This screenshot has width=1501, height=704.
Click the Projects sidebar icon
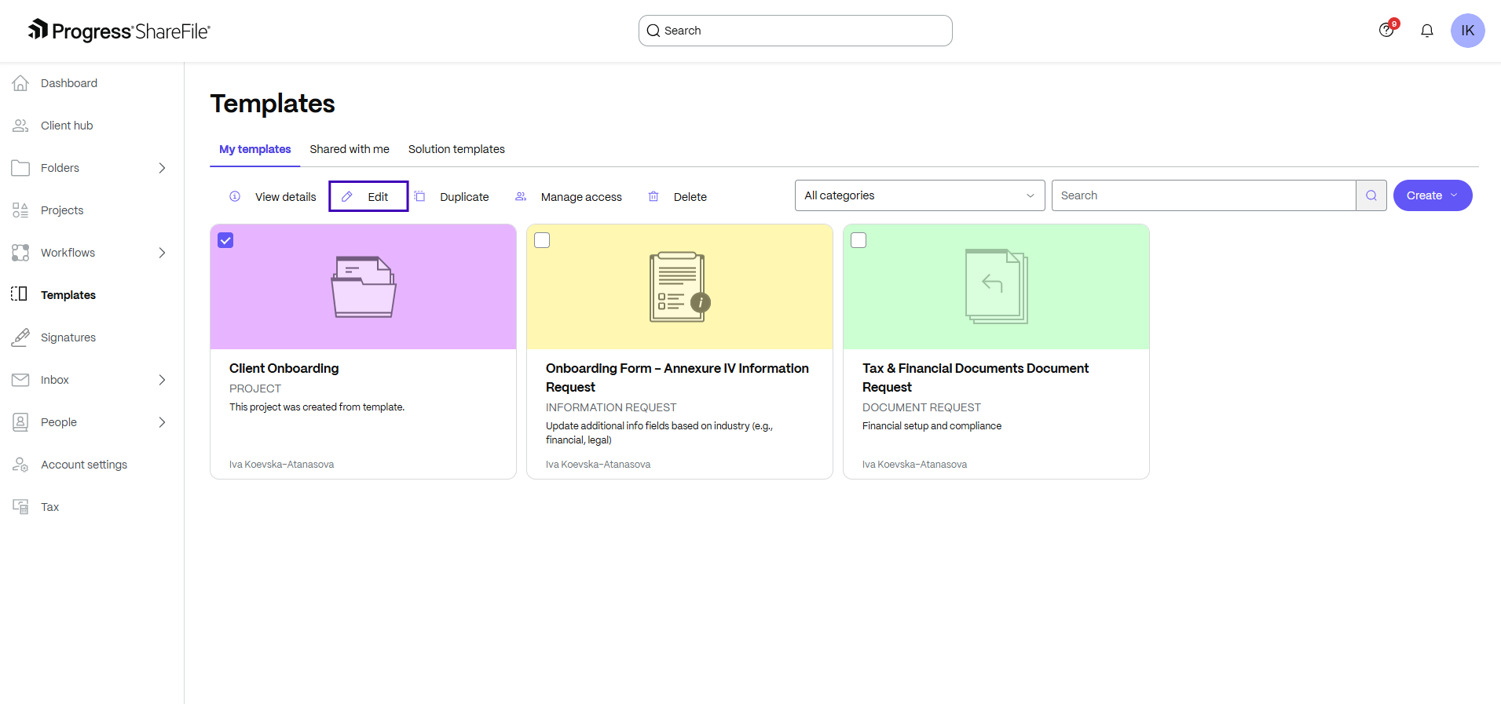(x=20, y=210)
